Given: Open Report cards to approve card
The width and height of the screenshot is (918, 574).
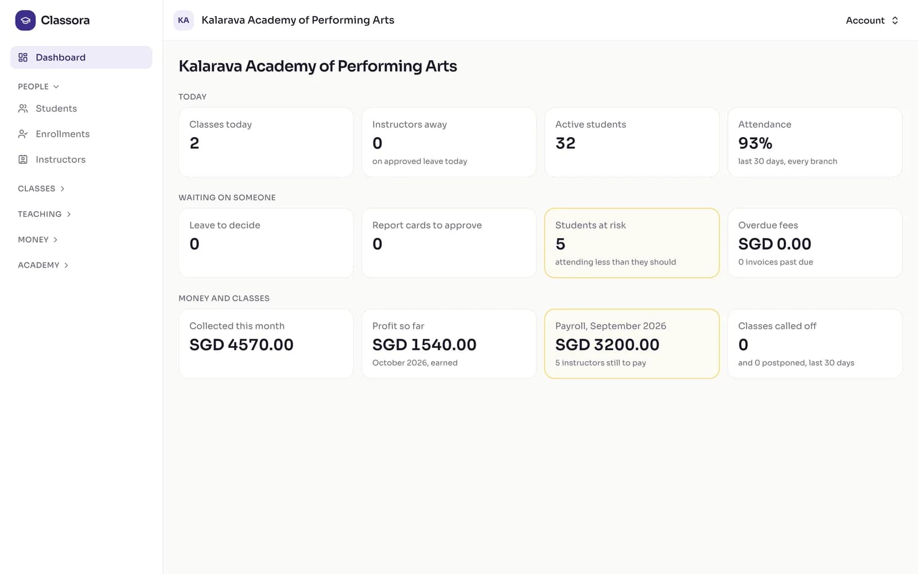Looking at the screenshot, I should point(449,243).
